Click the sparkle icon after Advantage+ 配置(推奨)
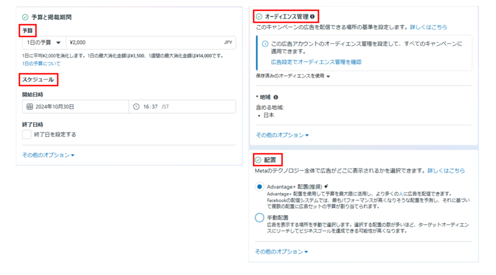 coord(326,186)
